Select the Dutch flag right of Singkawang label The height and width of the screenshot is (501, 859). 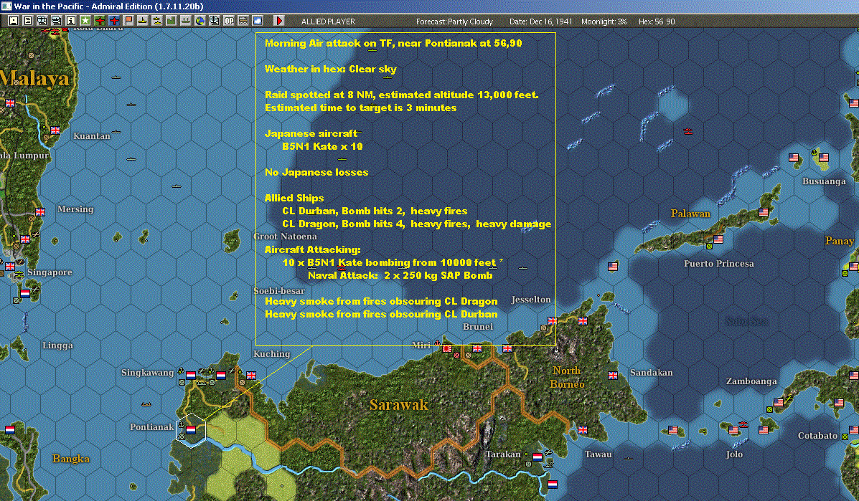coord(191,375)
